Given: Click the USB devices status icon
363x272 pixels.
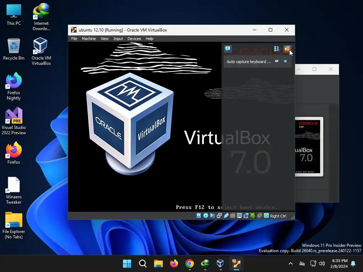Looking at the screenshot, I should pyautogui.click(x=226, y=216).
